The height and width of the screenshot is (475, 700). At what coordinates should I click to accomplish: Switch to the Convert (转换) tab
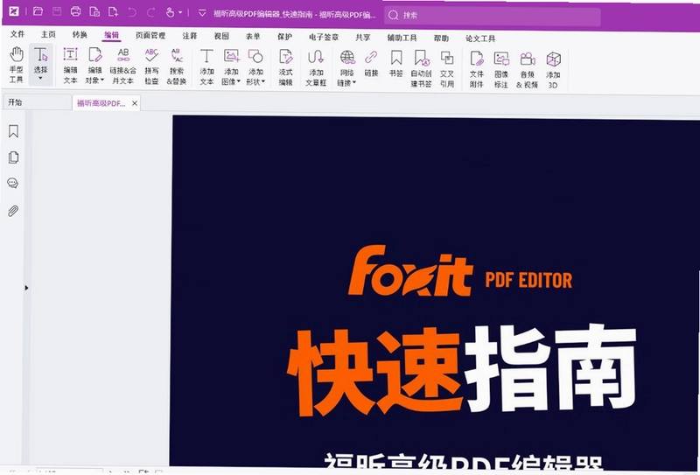tap(80, 34)
